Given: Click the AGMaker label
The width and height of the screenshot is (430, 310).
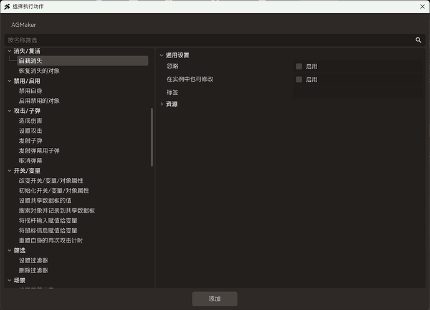Looking at the screenshot, I should tap(24, 25).
